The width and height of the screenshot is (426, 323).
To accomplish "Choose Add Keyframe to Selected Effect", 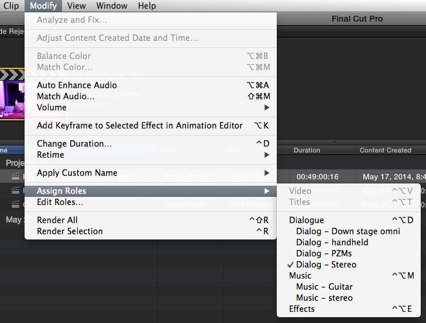I will [150, 126].
